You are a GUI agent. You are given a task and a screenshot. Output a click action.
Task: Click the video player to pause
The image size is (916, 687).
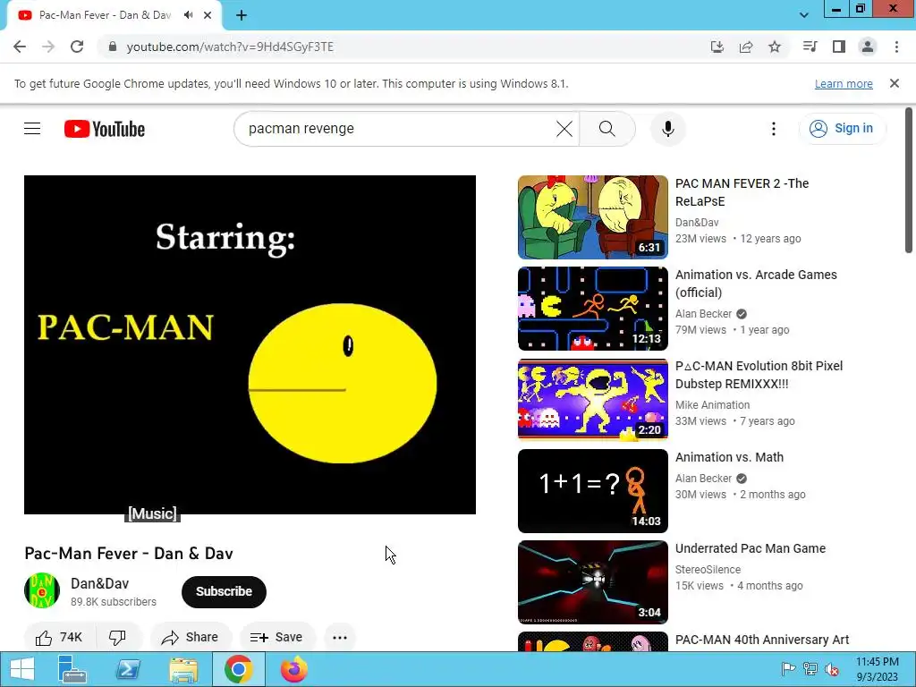pos(250,344)
